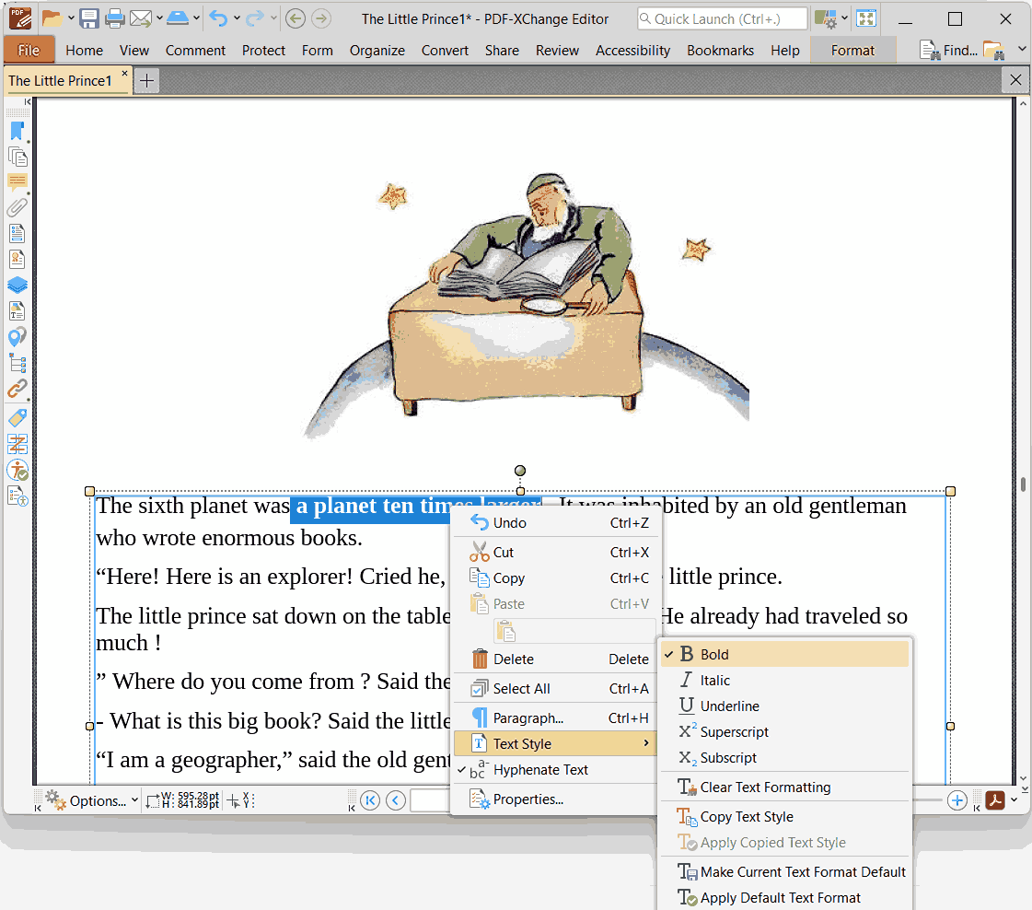
Task: Print the document using the toolbar icon
Action: point(113,18)
